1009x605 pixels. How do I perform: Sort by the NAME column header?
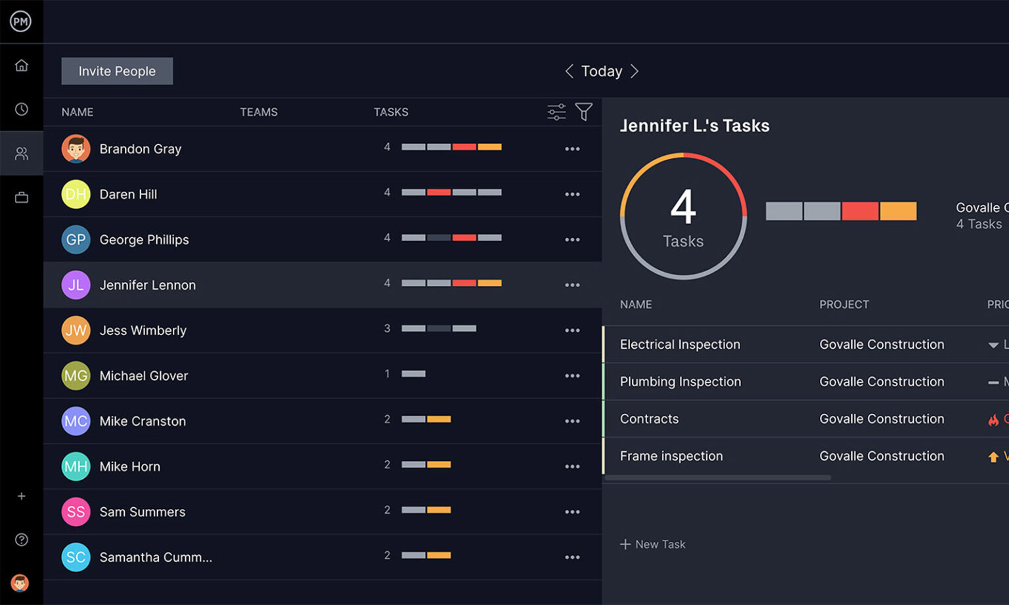click(x=77, y=112)
